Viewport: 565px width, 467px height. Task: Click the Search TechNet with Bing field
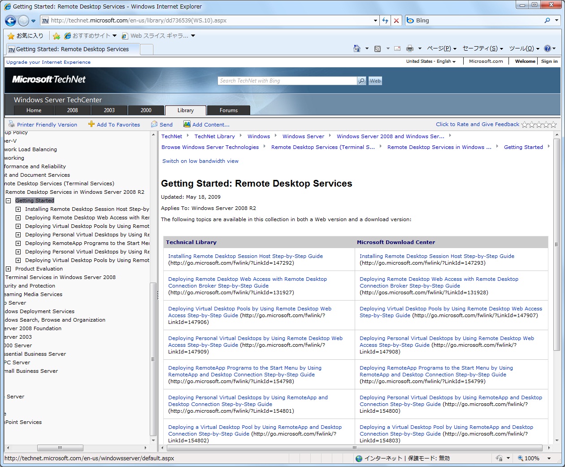point(287,81)
